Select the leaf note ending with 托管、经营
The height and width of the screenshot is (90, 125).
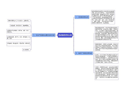click(x=18, y=37)
